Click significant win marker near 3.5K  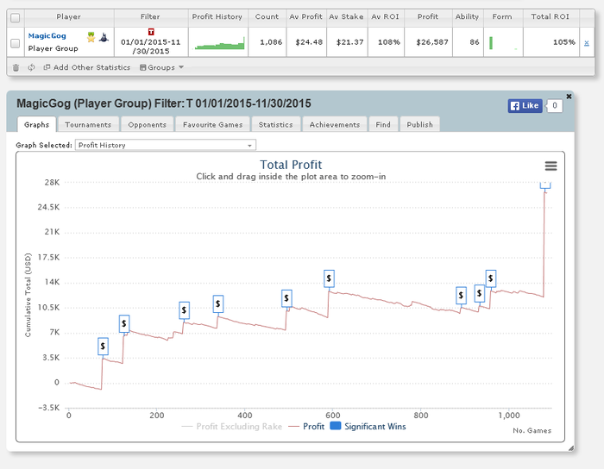click(103, 347)
